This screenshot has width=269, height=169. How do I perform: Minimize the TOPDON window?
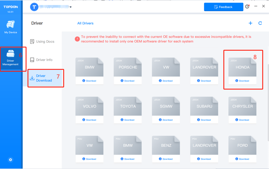(x=256, y=6)
